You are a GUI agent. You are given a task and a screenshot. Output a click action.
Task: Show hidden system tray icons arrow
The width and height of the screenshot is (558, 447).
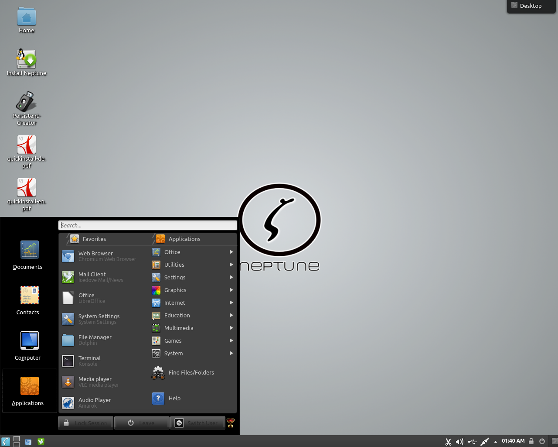click(x=496, y=442)
